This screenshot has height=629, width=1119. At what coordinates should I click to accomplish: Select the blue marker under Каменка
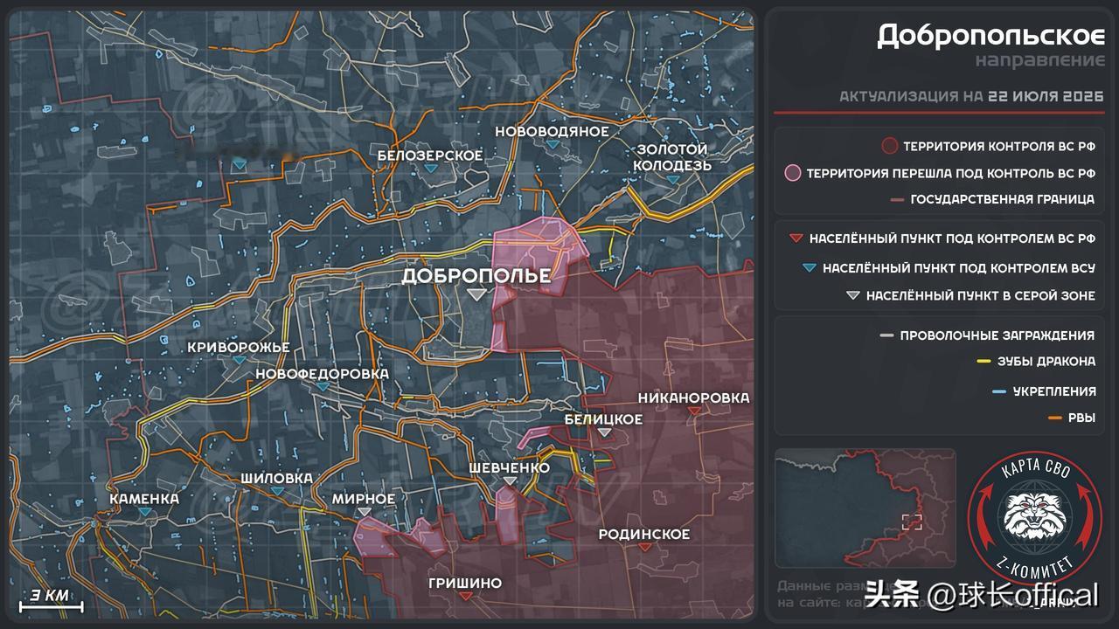[145, 513]
